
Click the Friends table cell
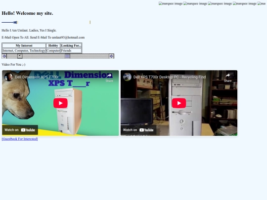(71, 50)
